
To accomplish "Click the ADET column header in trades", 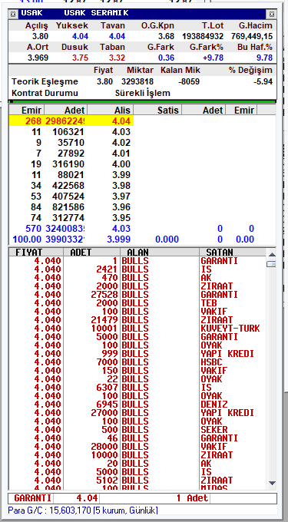I will (x=91, y=252).
